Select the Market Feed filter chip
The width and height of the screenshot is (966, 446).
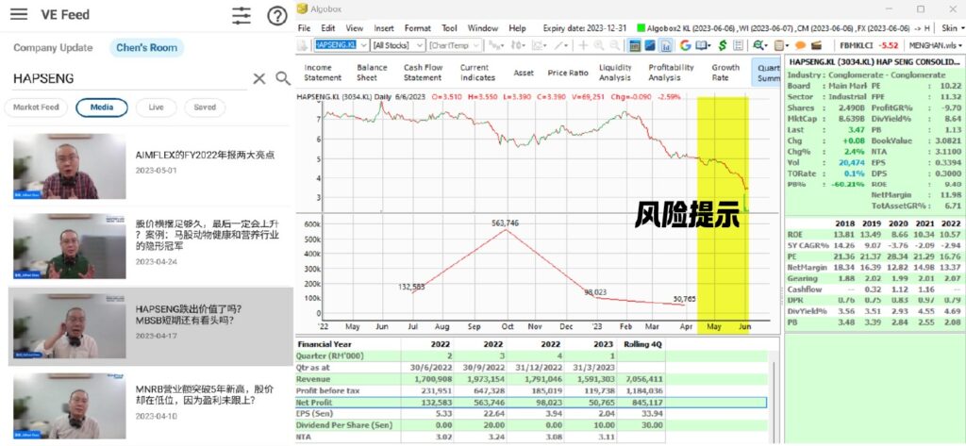(x=37, y=107)
